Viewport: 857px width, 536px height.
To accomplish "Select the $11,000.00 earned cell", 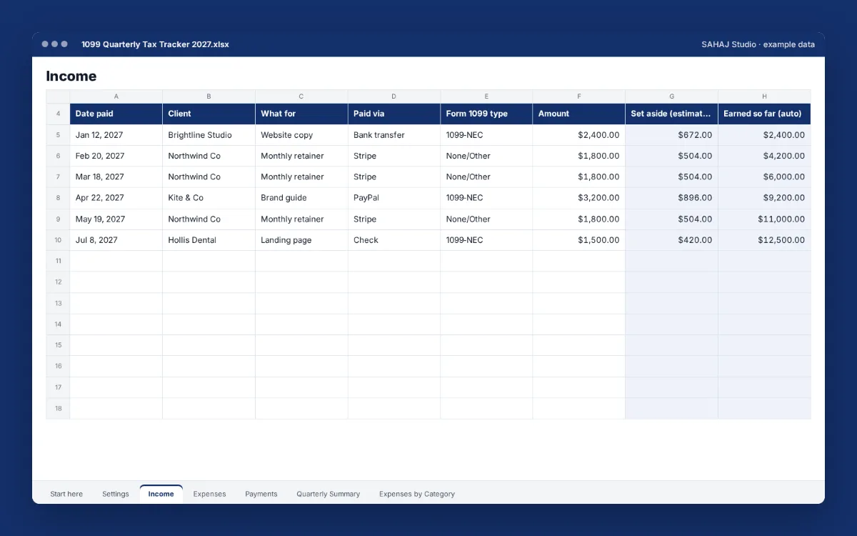I will (764, 219).
